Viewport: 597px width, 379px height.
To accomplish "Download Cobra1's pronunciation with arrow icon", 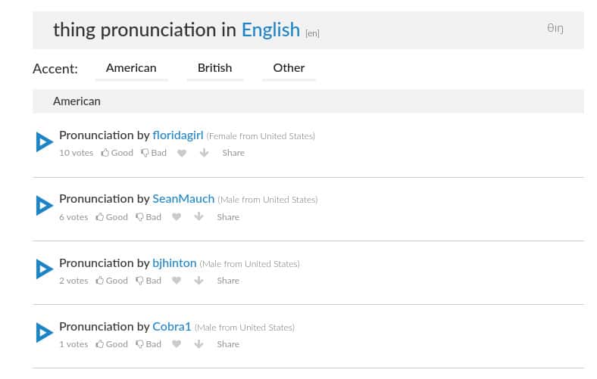I will [198, 344].
